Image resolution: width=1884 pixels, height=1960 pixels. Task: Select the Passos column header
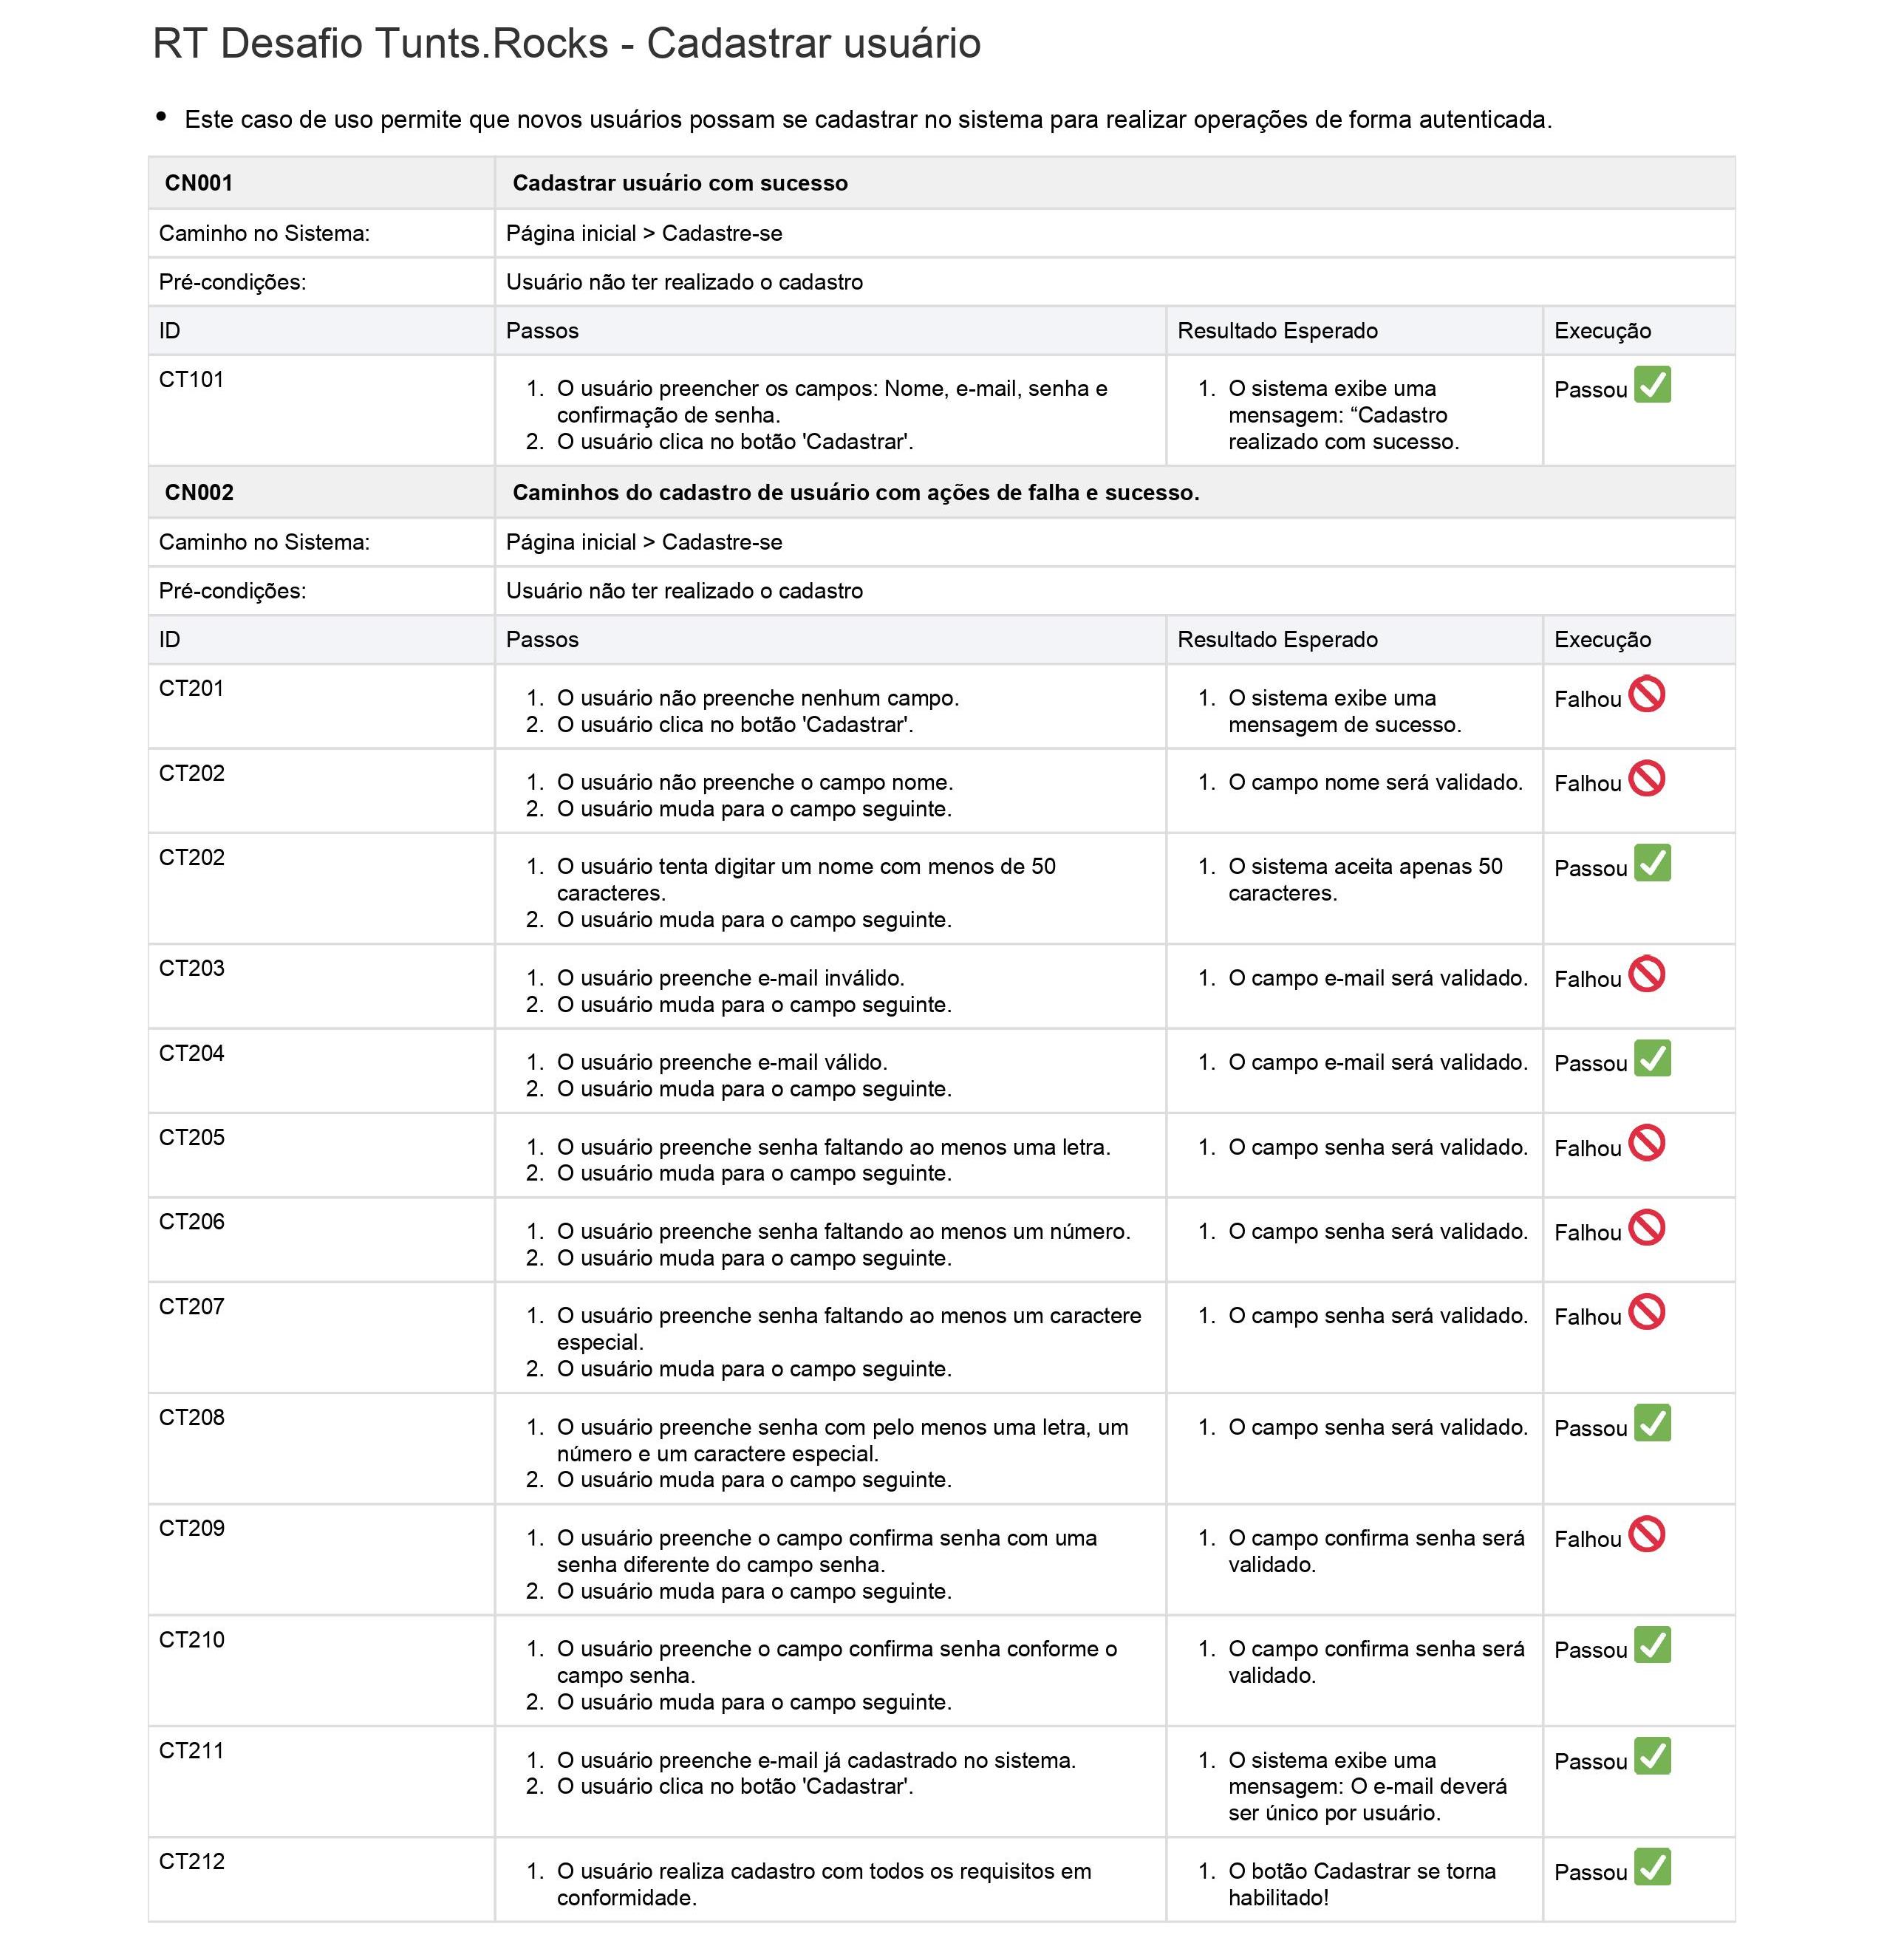click(x=542, y=330)
